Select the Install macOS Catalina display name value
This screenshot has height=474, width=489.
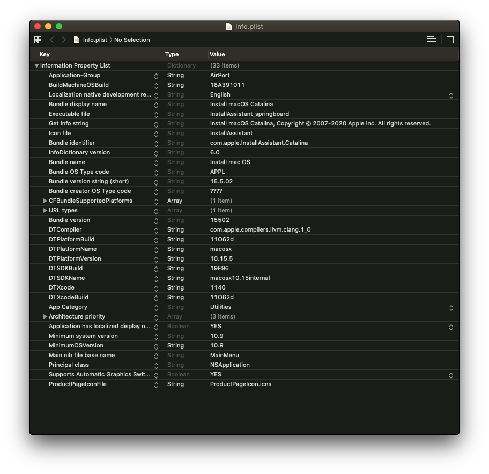coord(241,104)
